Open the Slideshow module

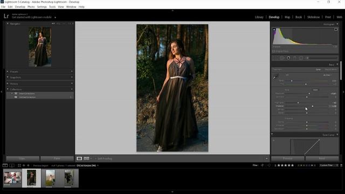[313, 17]
